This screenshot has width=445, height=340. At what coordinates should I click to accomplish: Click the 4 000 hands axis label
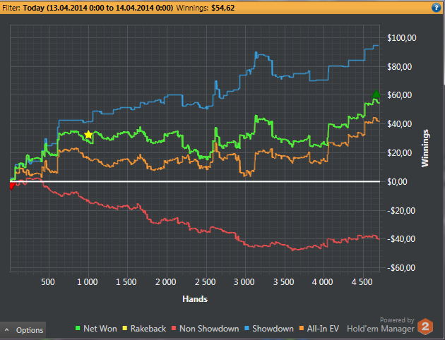tap(323, 282)
